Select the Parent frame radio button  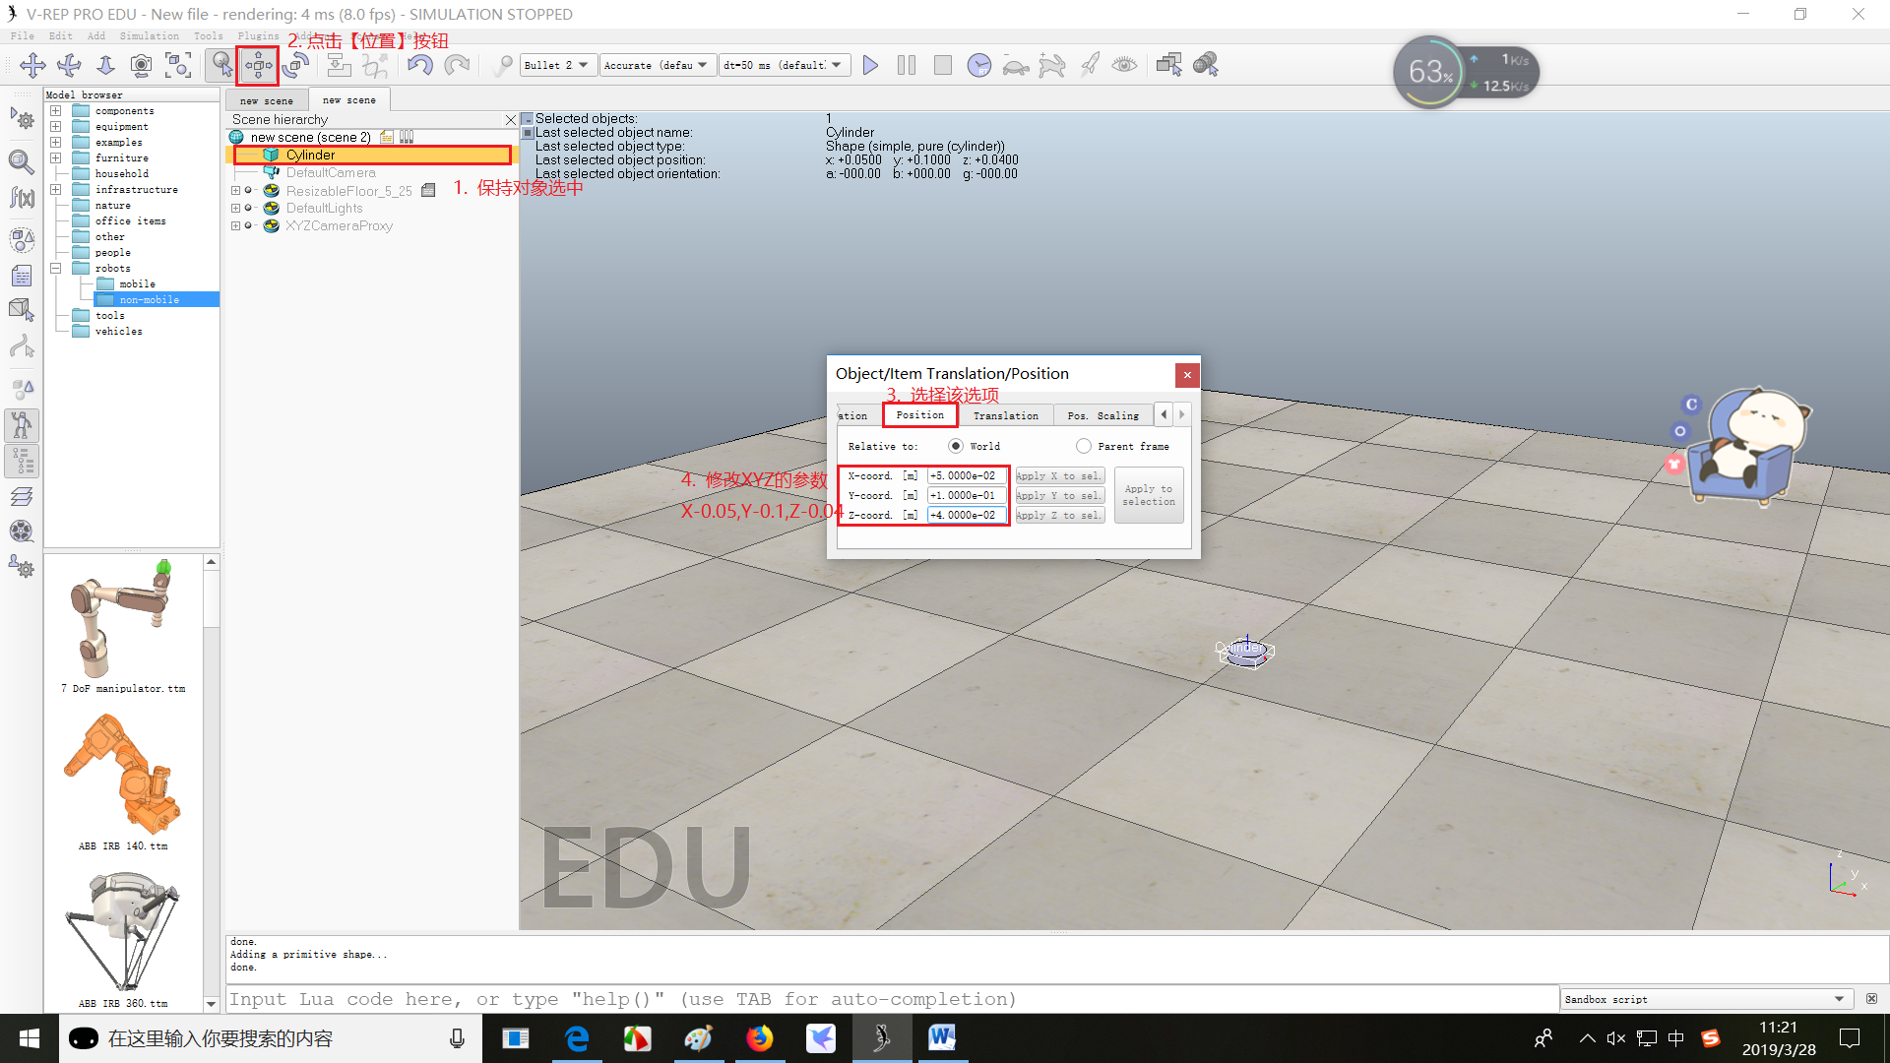1084,446
